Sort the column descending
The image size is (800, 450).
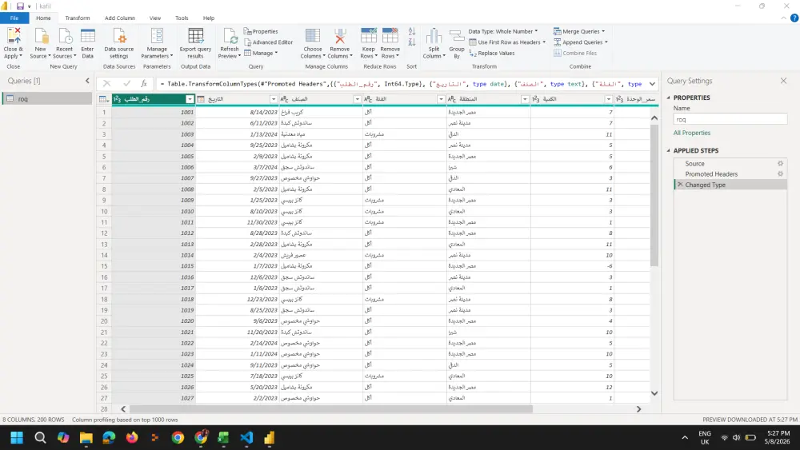point(412,42)
